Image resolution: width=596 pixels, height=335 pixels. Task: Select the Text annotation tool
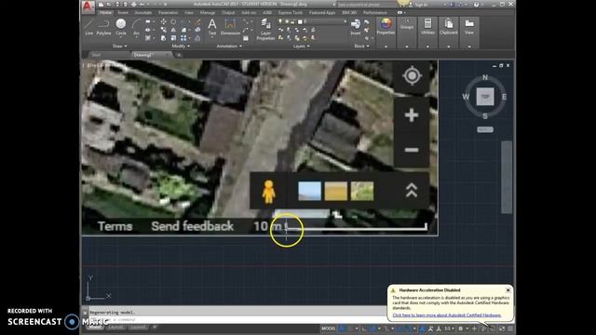pyautogui.click(x=212, y=27)
